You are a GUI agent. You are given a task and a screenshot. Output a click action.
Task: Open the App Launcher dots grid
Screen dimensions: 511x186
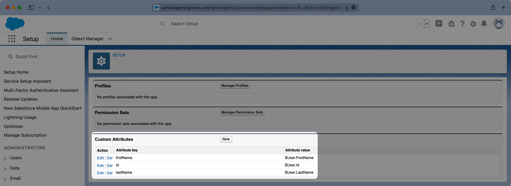[12, 39]
